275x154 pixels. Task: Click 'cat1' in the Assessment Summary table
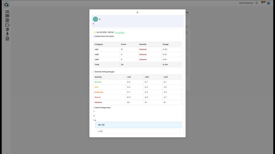[x=97, y=49]
